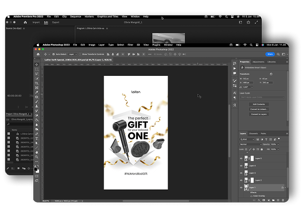The image size is (307, 211).
Task: Select the Crop tool
Action: 37,83
